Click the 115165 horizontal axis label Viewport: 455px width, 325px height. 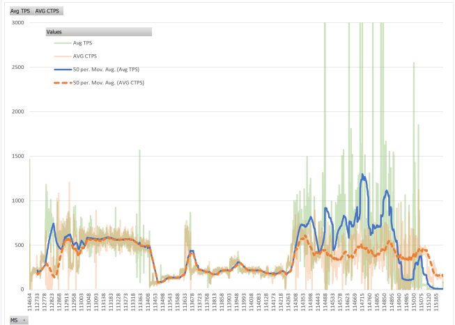435,302
